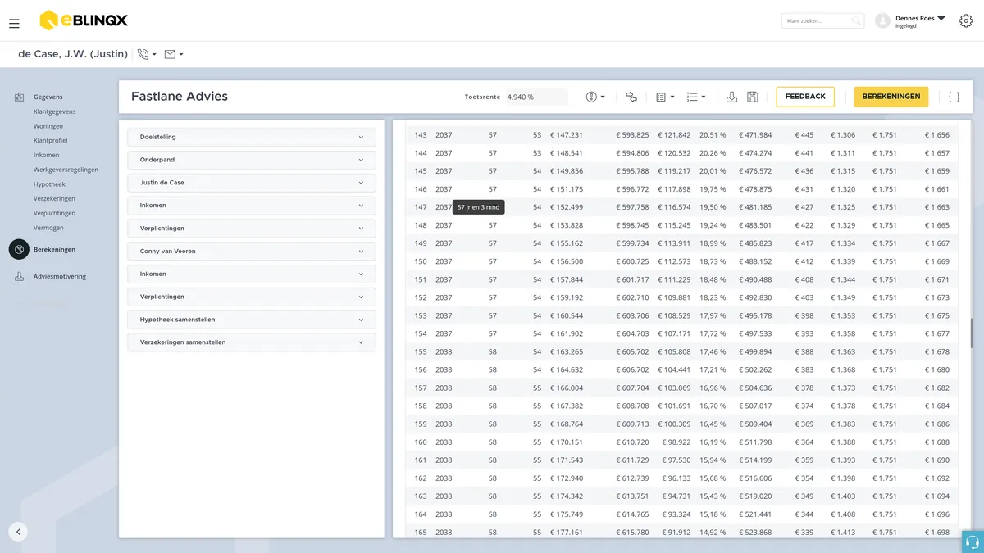Go to Klantgegevens in the sidebar
The image size is (984, 553).
54,111
